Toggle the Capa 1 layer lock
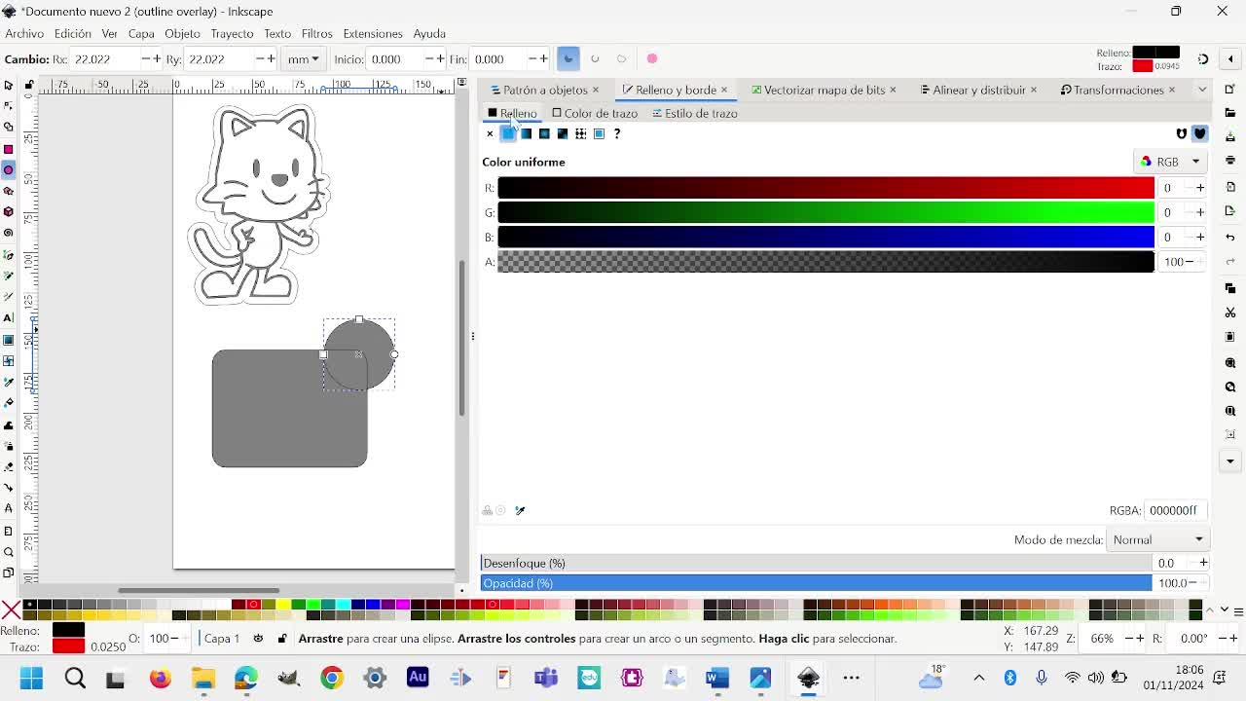 [x=282, y=639]
